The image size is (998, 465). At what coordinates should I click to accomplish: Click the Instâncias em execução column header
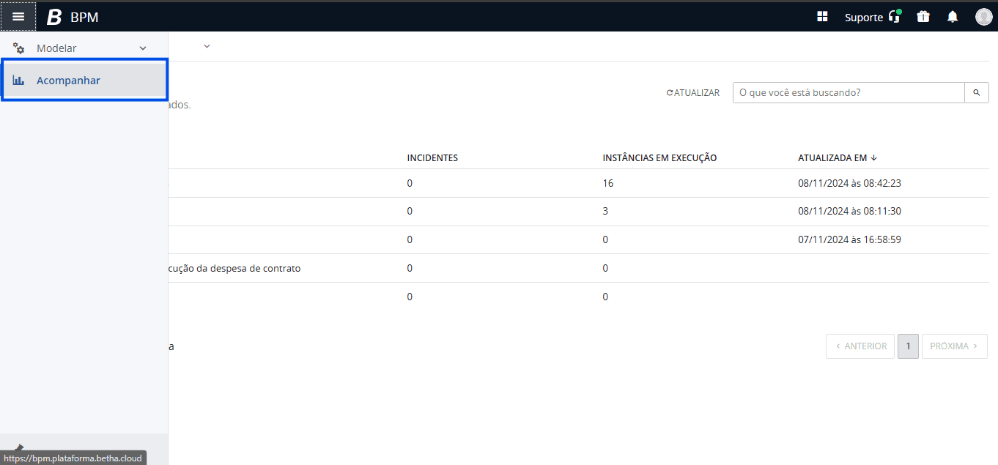(659, 158)
